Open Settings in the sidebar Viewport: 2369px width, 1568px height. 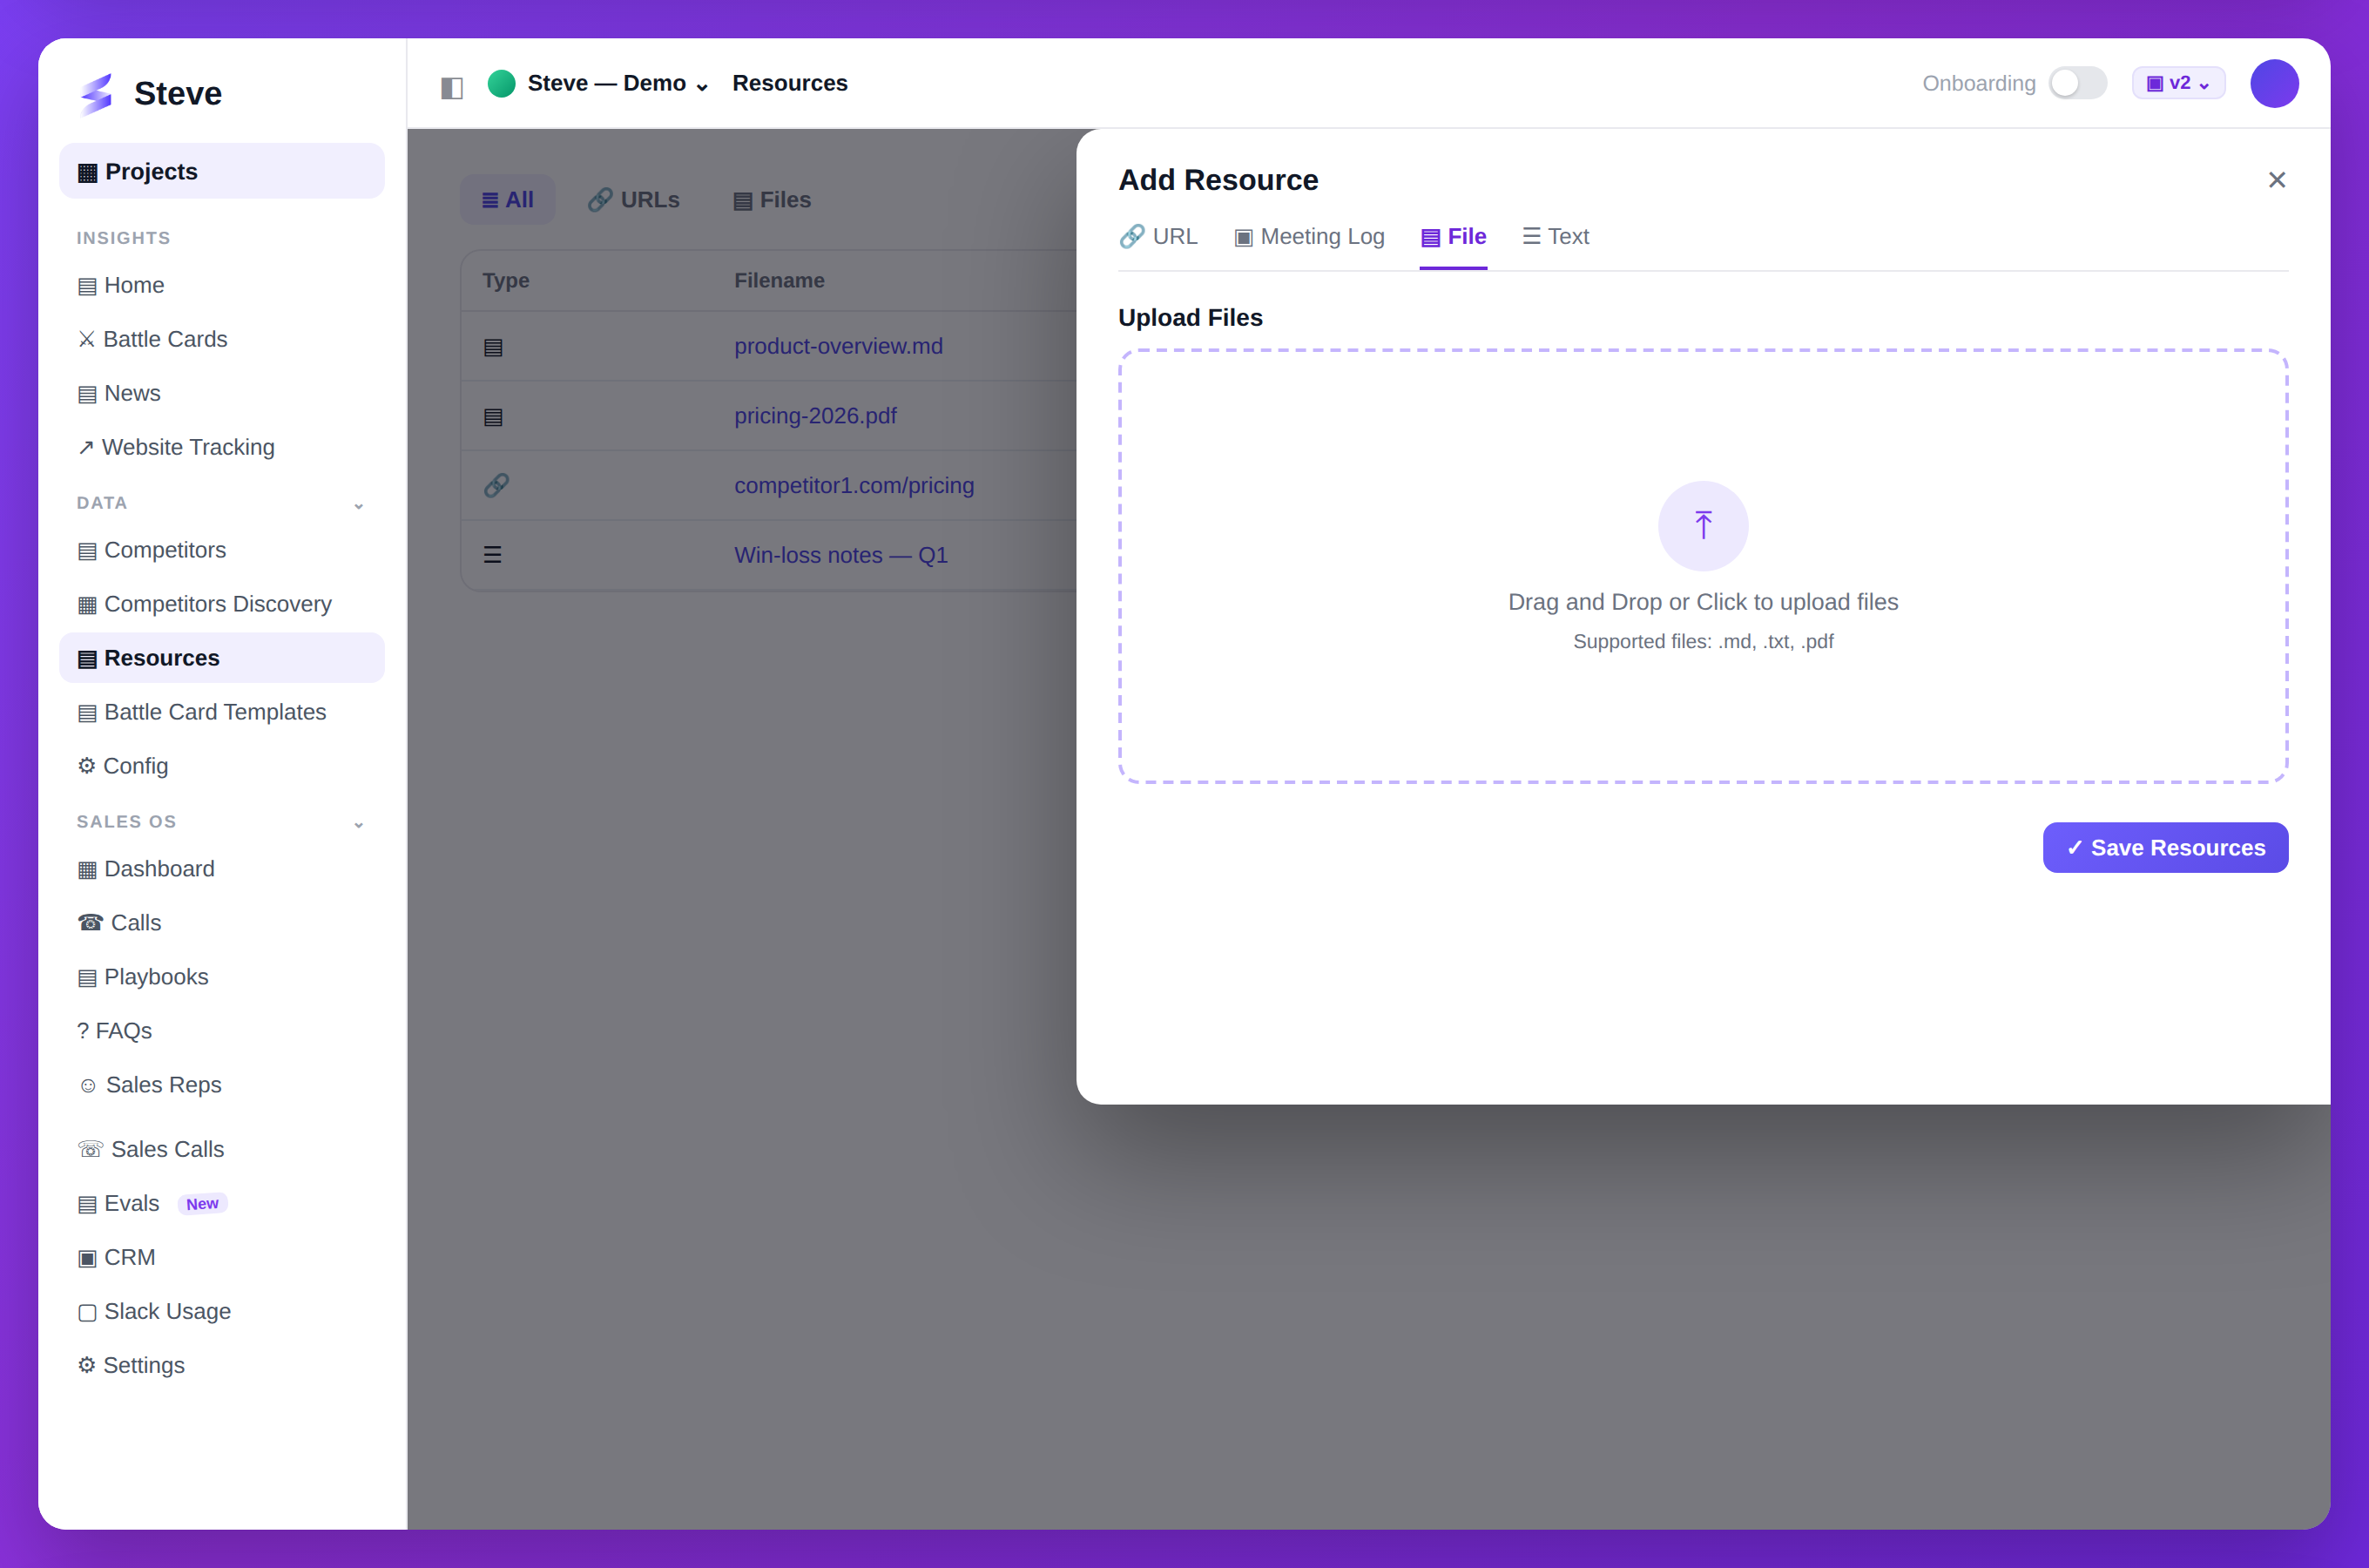tap(222, 1367)
